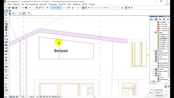This screenshot has height=98, width=174.
Task: Click the Print icon
Action: click(x=16, y=8)
